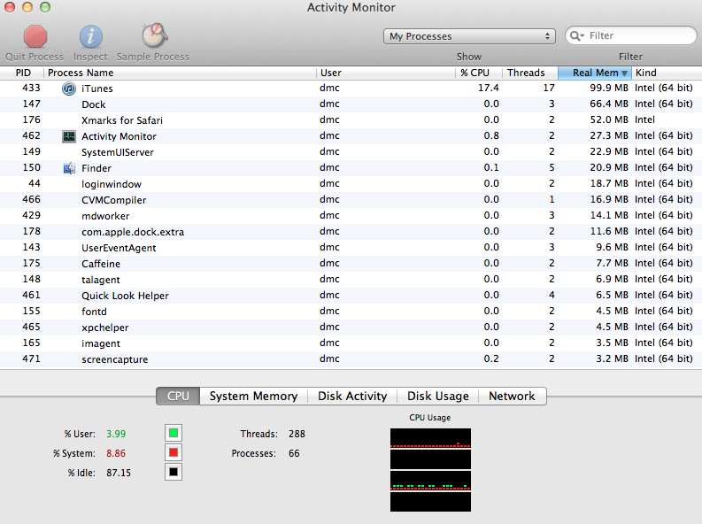Click the Quit Process stop icon
This screenshot has width=702, height=524.
coord(35,36)
